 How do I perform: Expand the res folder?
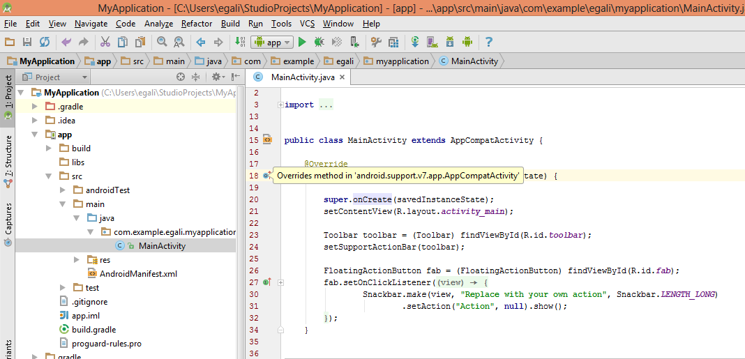point(77,260)
